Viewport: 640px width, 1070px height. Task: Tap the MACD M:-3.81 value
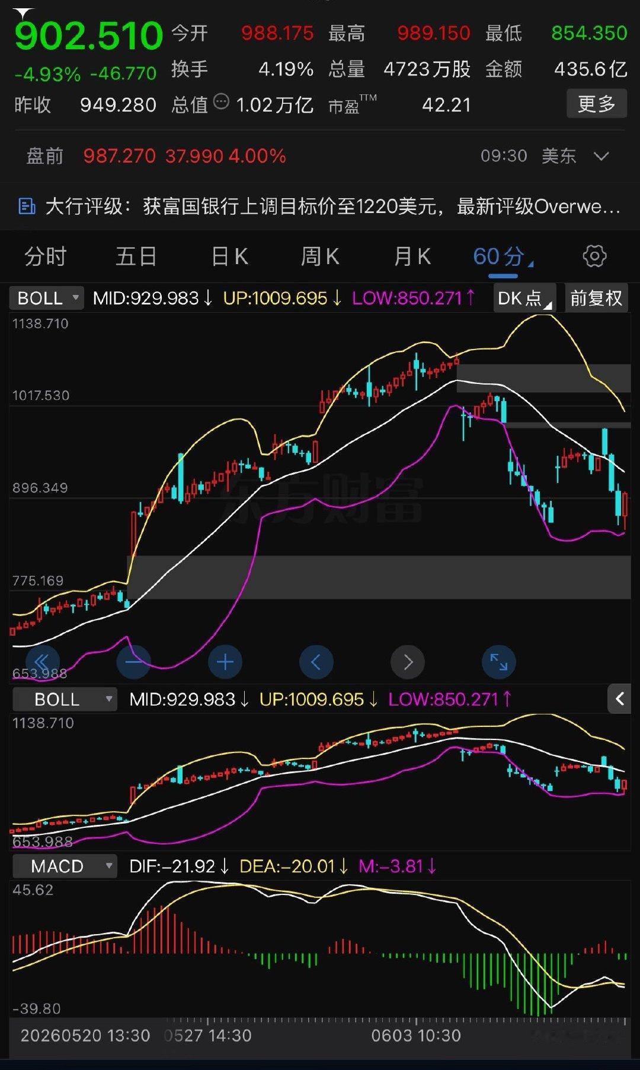(x=397, y=866)
